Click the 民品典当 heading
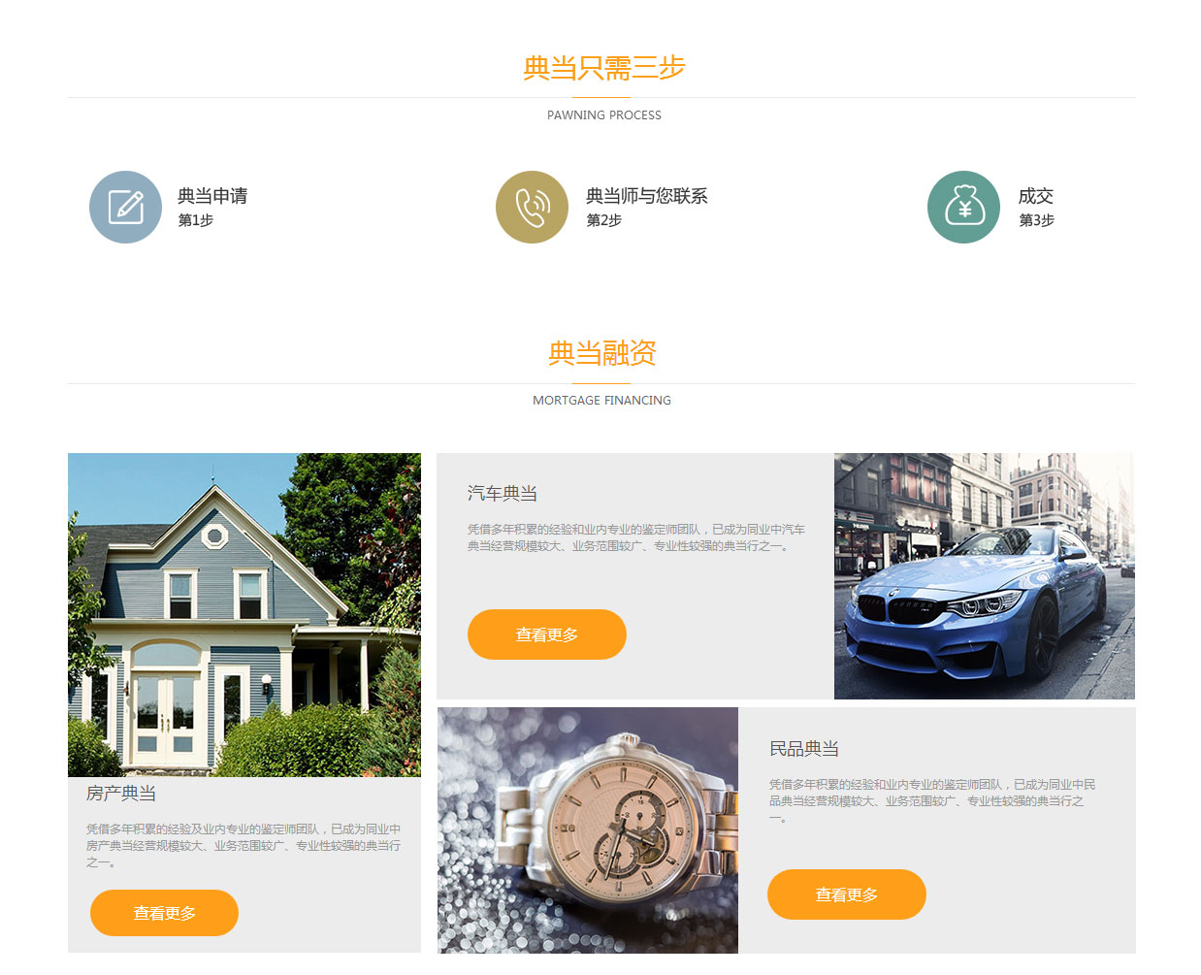The height and width of the screenshot is (975, 1201). (804, 749)
